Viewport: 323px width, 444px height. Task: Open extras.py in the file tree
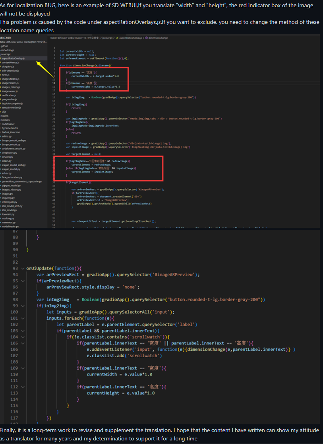pyautogui.click(x=7, y=173)
